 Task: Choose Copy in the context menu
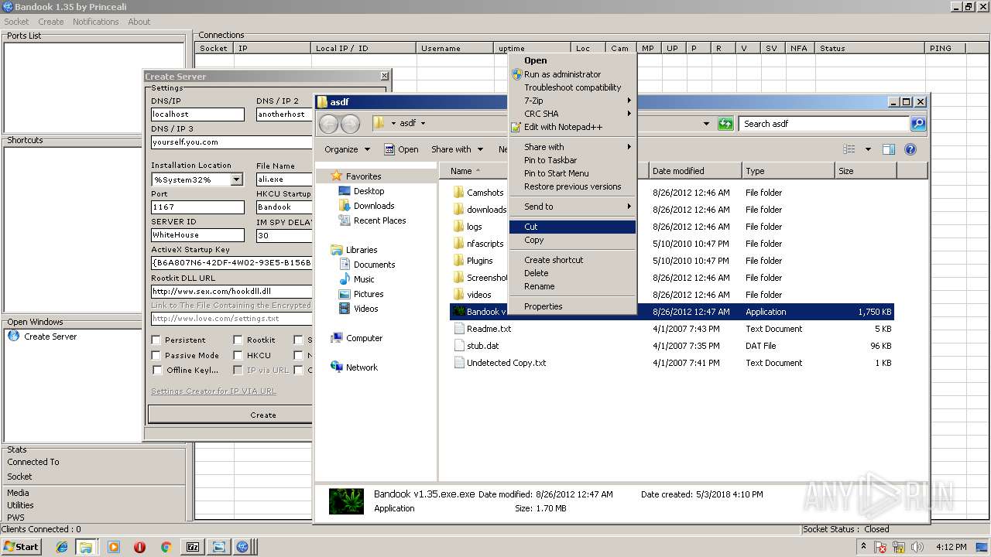pos(572,241)
